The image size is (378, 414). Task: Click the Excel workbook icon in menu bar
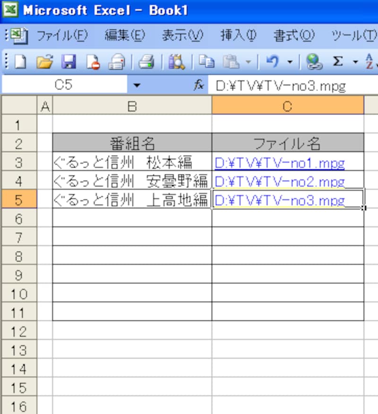click(x=20, y=35)
